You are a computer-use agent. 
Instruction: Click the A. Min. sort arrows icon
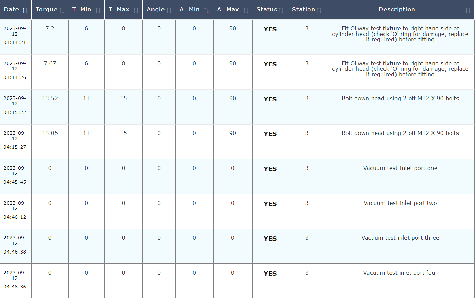[206, 10]
